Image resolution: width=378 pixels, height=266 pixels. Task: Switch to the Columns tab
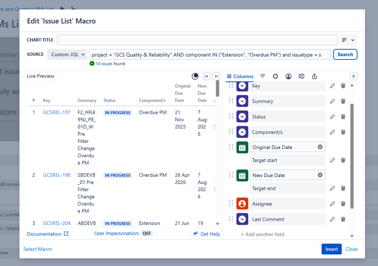(x=240, y=76)
